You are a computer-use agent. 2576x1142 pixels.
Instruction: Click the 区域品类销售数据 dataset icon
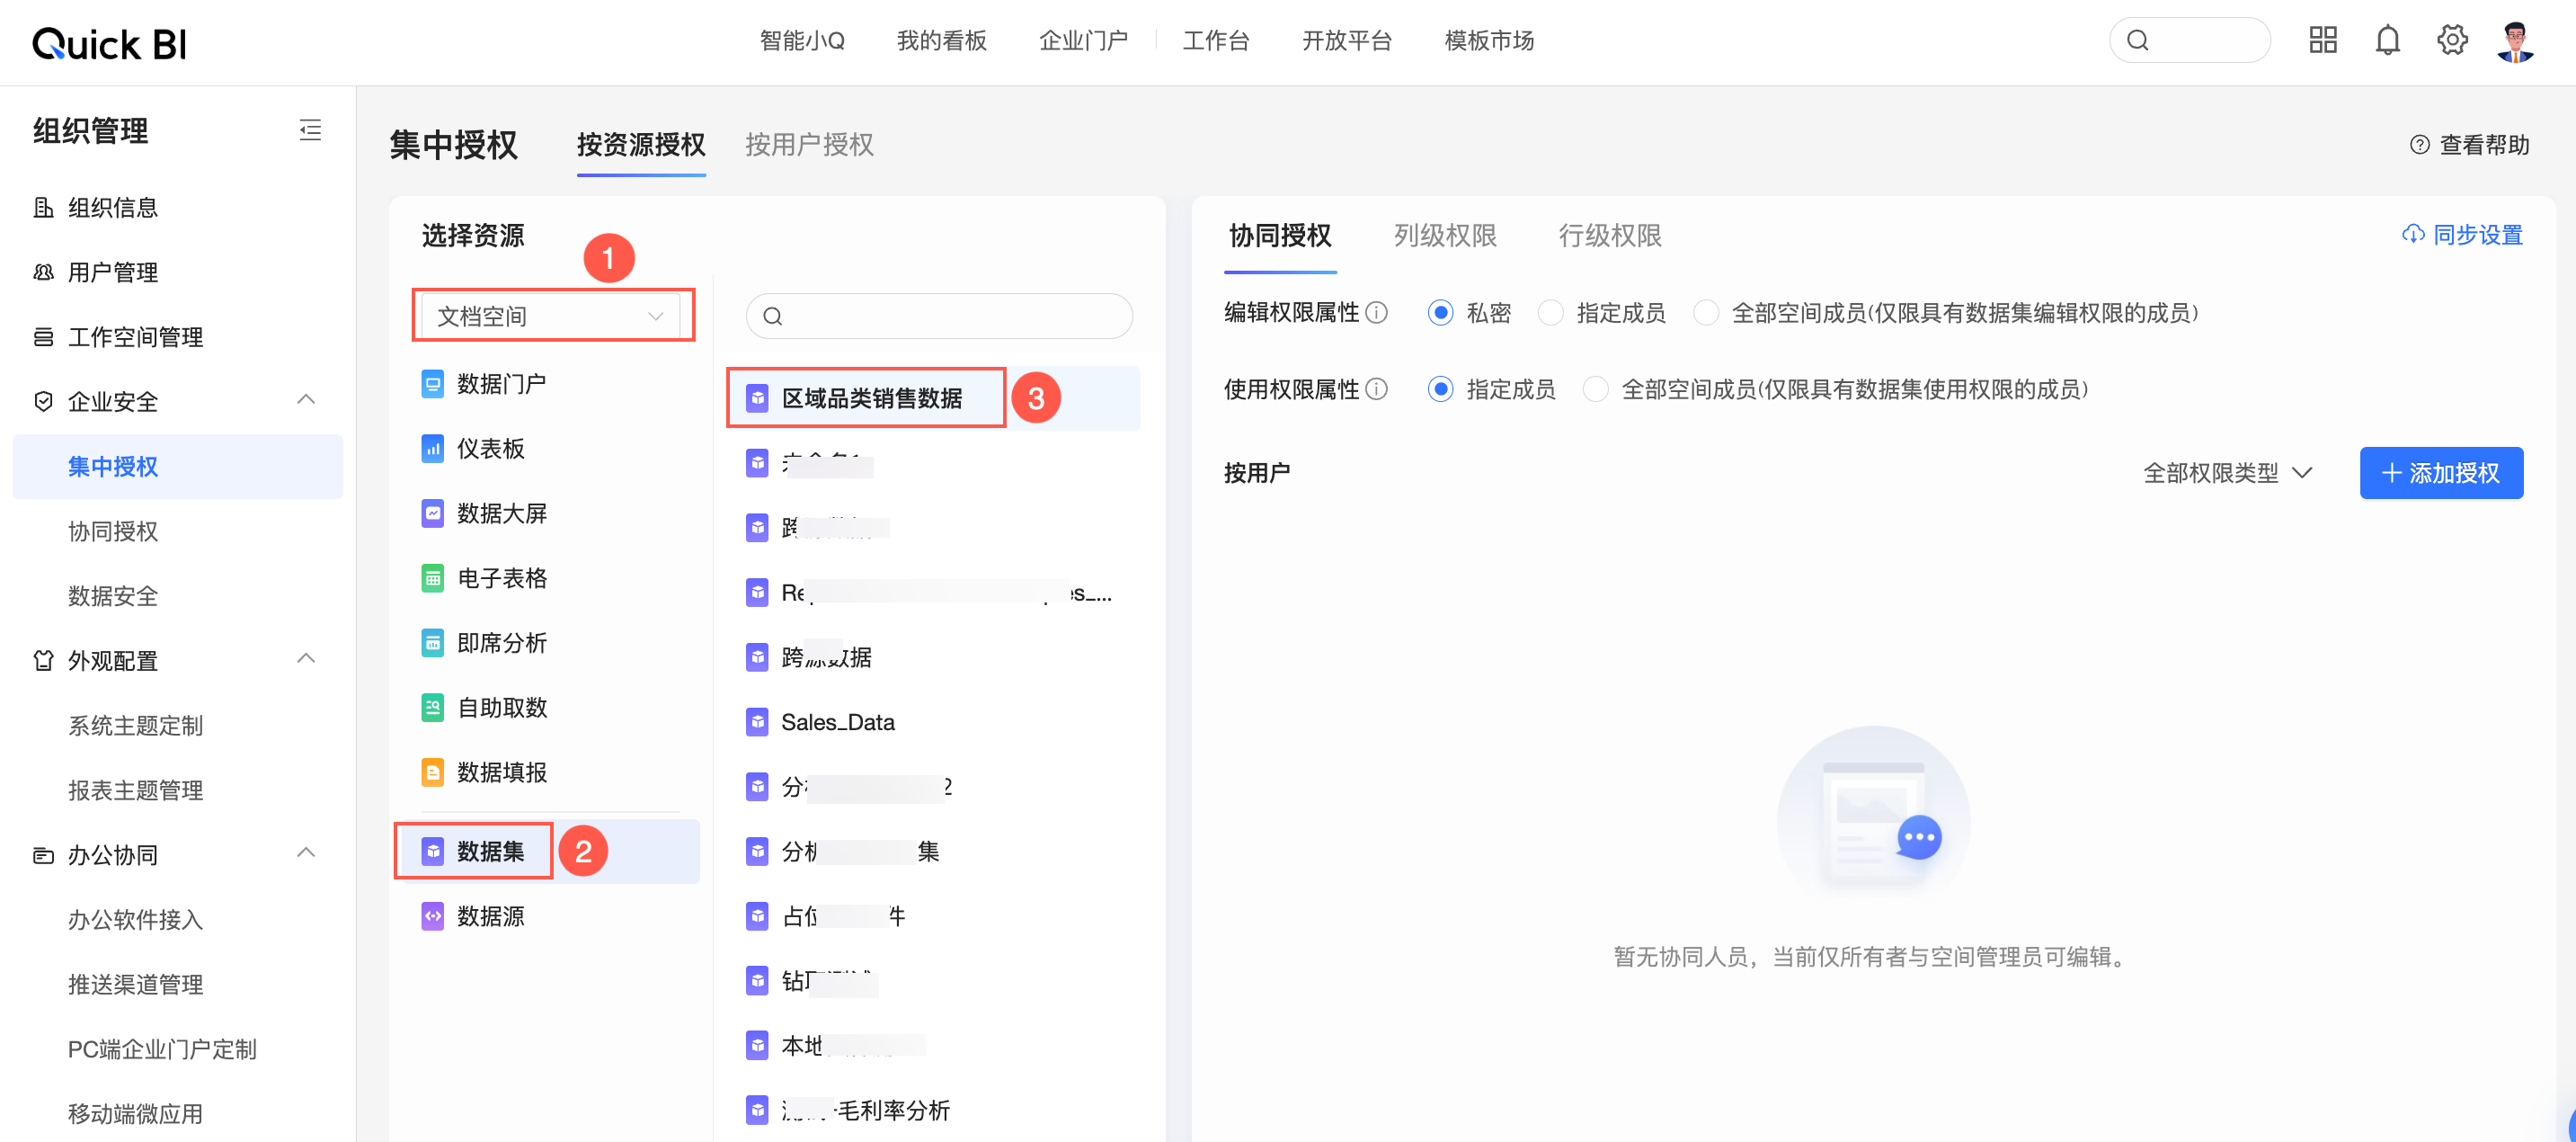[757, 398]
